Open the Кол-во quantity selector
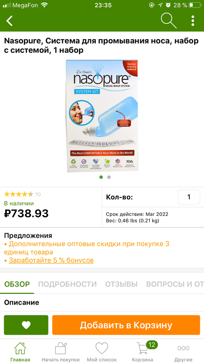Viewport: 204px width, 363px height. click(189, 197)
